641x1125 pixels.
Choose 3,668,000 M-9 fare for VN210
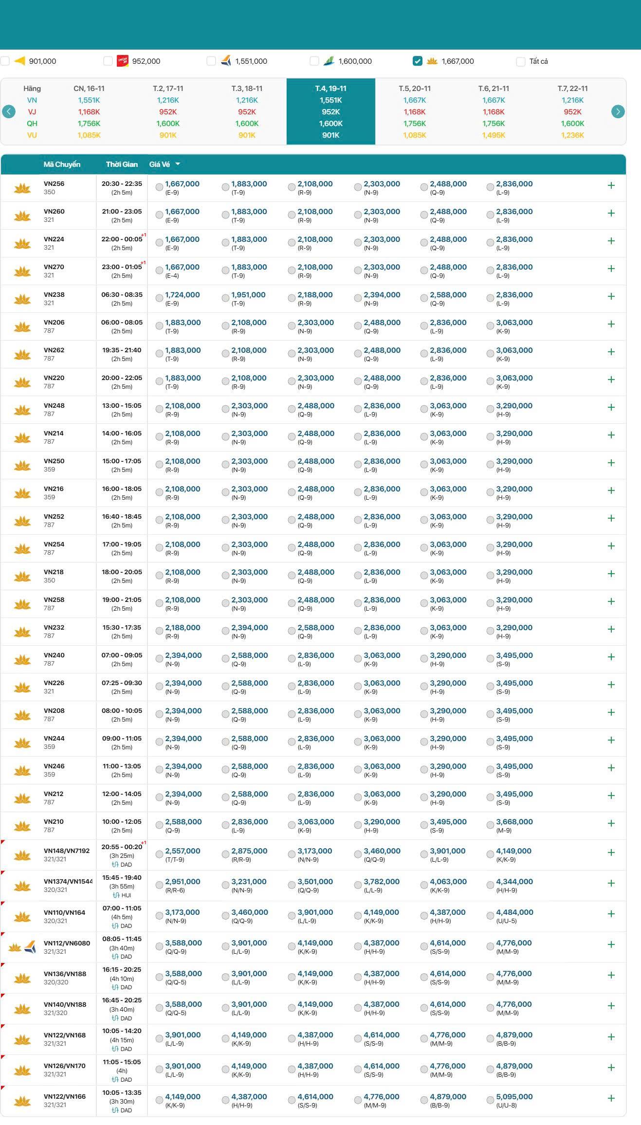coord(490,825)
